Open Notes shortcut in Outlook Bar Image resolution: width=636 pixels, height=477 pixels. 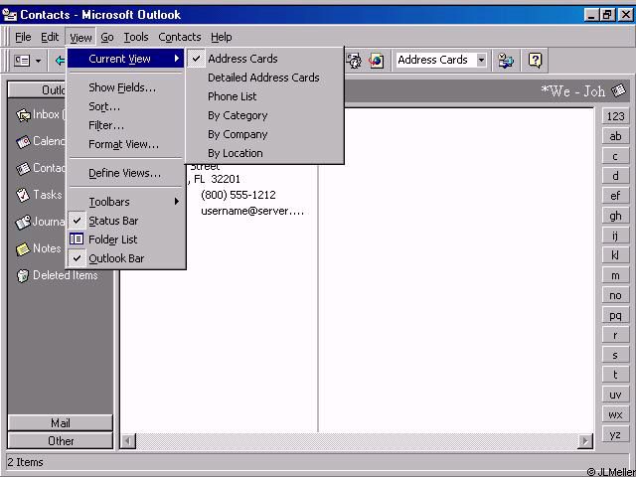coord(39,248)
